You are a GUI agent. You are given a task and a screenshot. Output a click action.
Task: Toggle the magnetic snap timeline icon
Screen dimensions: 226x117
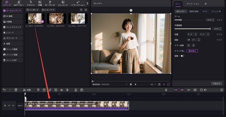[x=182, y=90]
